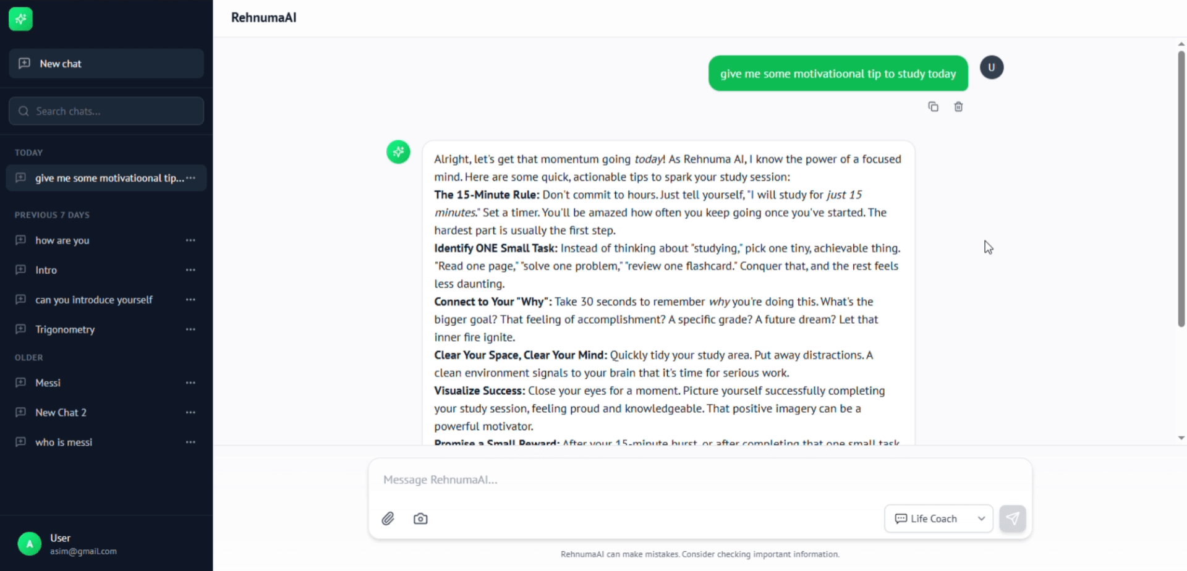Image resolution: width=1187 pixels, height=571 pixels.
Task: Click the sparkle avatar beside the AI reply
Action: tap(398, 151)
